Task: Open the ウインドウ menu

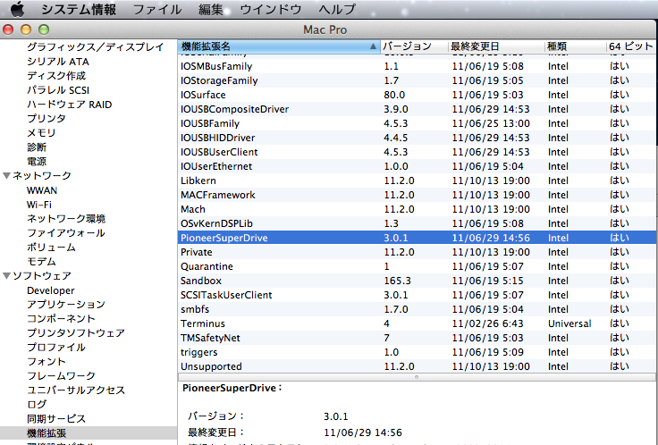Action: (271, 9)
